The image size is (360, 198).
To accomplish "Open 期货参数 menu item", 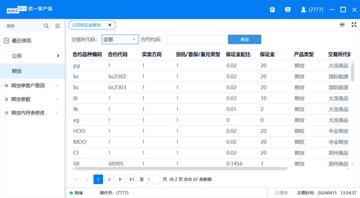I will (x=21, y=99).
